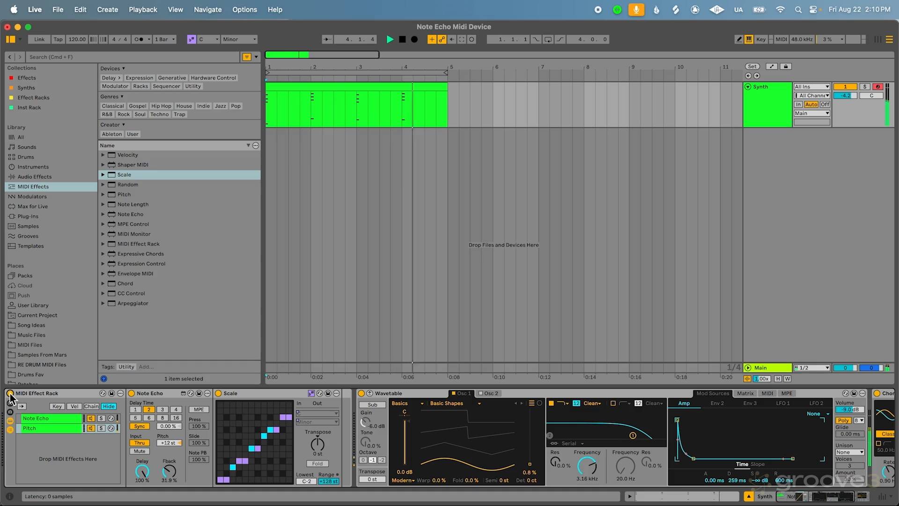Image resolution: width=899 pixels, height=506 pixels.
Task: Switch to the Matrix tab in Wavetable
Action: 745,394
